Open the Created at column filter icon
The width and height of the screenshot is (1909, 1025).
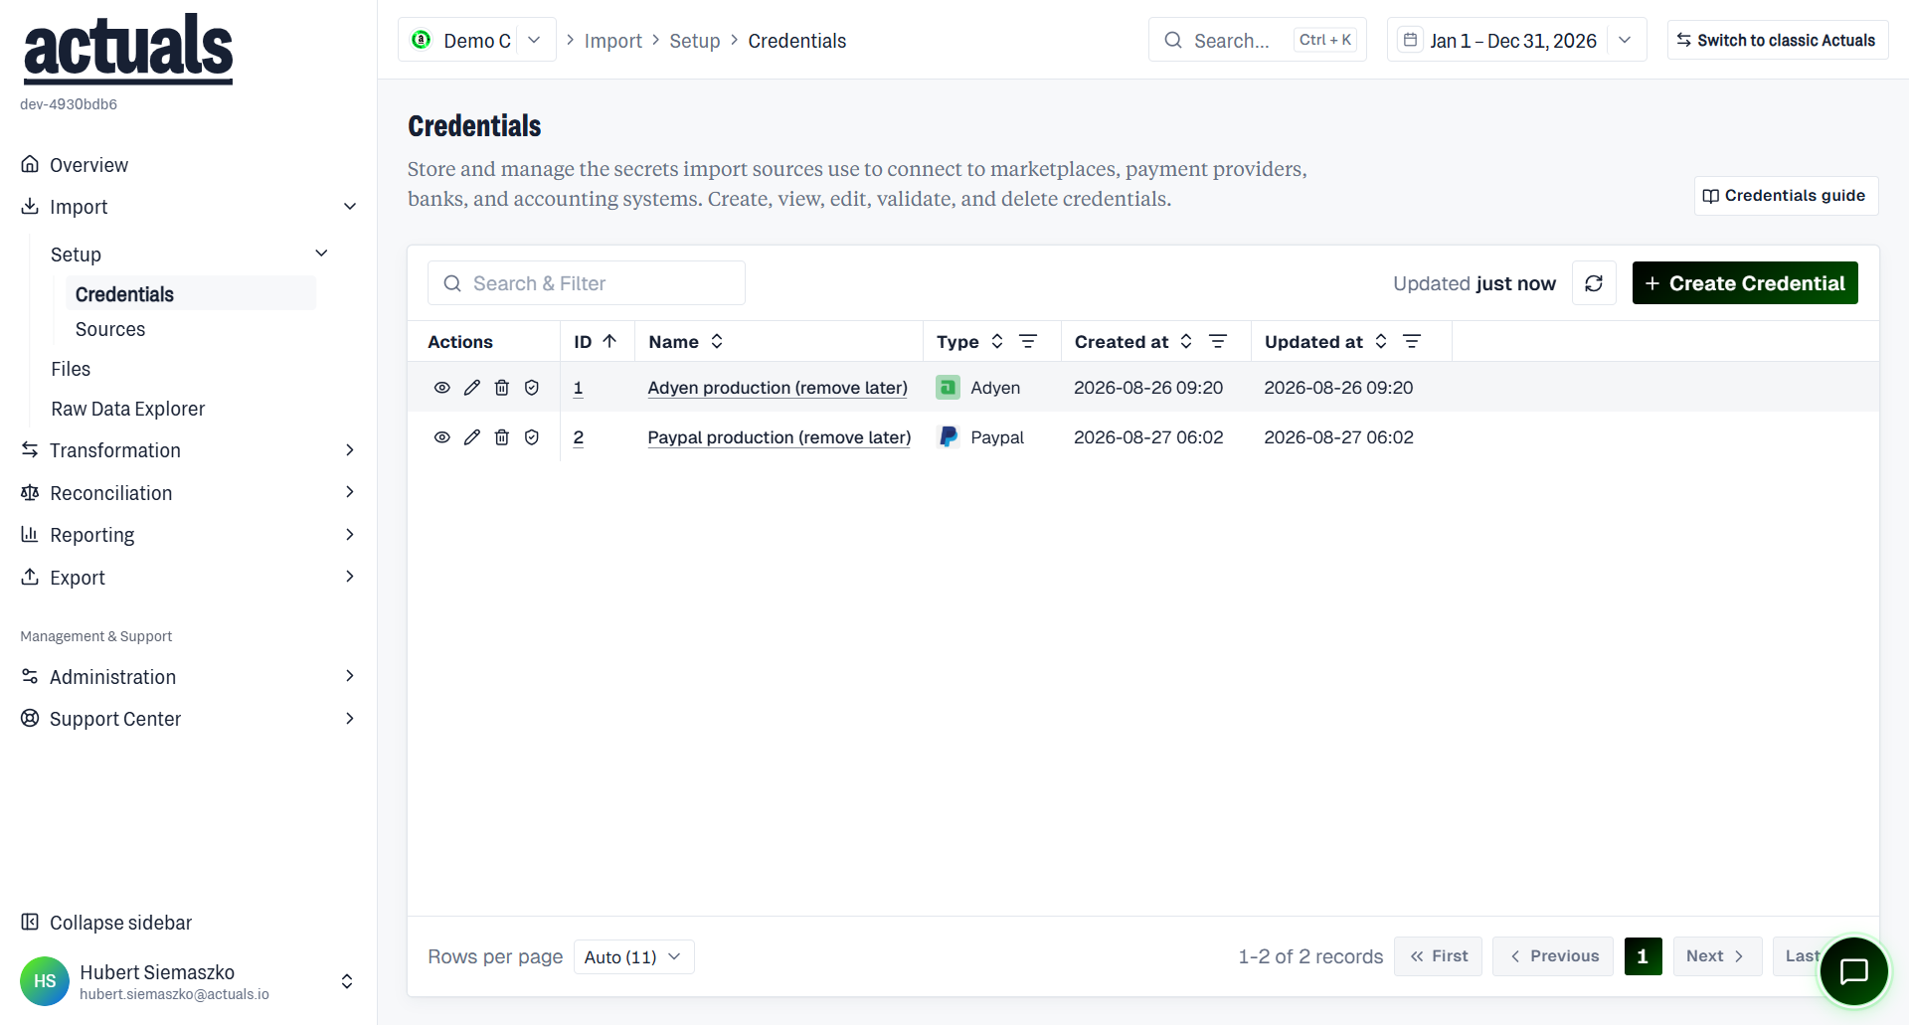[x=1218, y=341]
